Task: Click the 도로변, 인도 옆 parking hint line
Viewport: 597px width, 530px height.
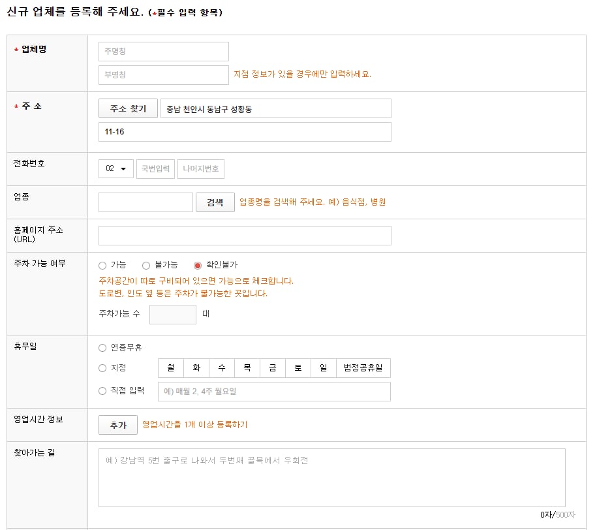Action: click(x=183, y=293)
